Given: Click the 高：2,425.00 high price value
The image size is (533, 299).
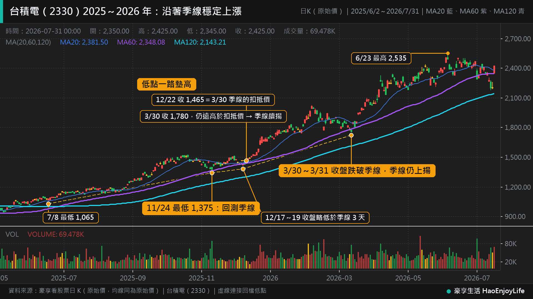Looking at the screenshot, I should 158,31.
